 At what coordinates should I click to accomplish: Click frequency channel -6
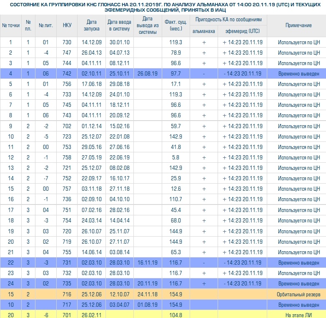coord(46,315)
